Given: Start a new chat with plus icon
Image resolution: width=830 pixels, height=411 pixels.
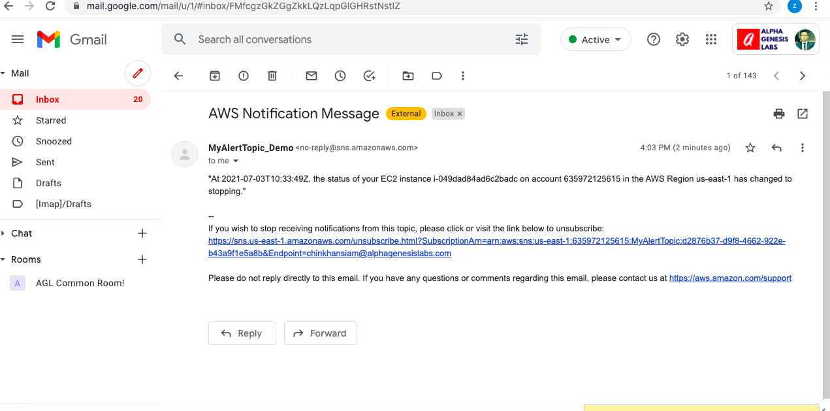Looking at the screenshot, I should (142, 233).
